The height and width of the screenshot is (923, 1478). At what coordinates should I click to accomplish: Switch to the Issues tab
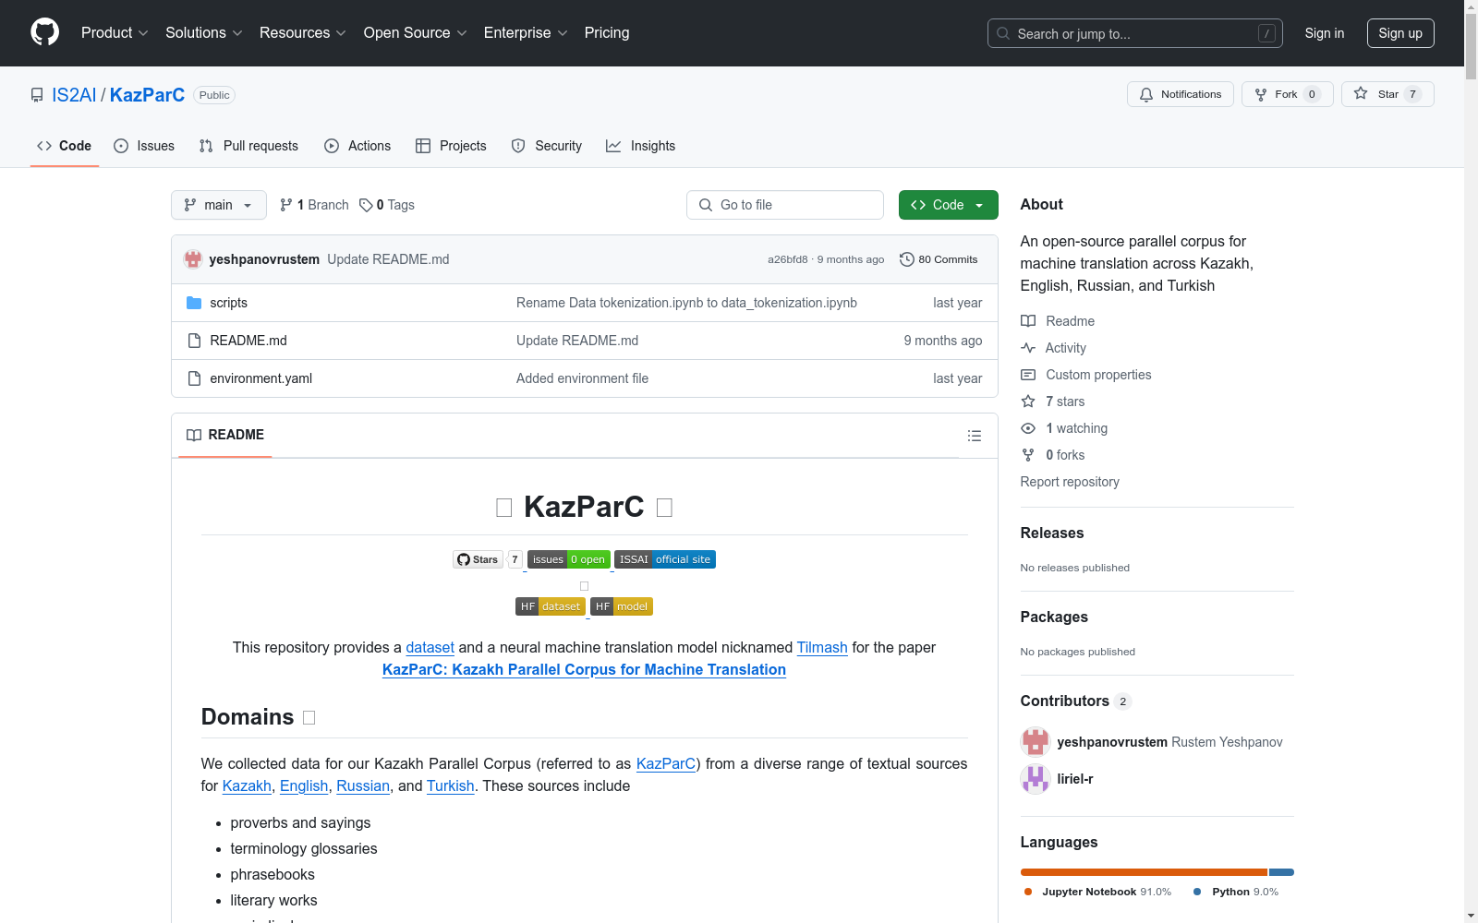point(144,146)
